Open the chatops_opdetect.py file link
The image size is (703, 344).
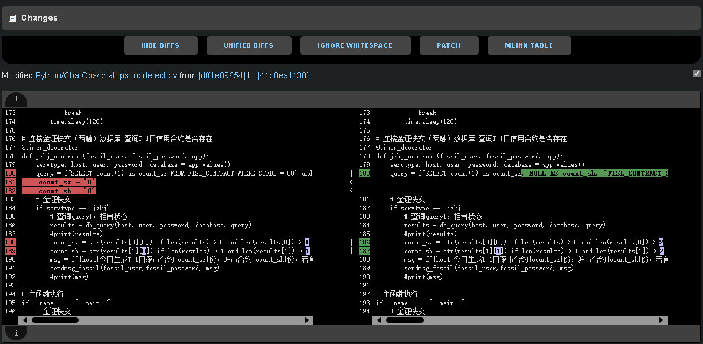click(x=106, y=75)
